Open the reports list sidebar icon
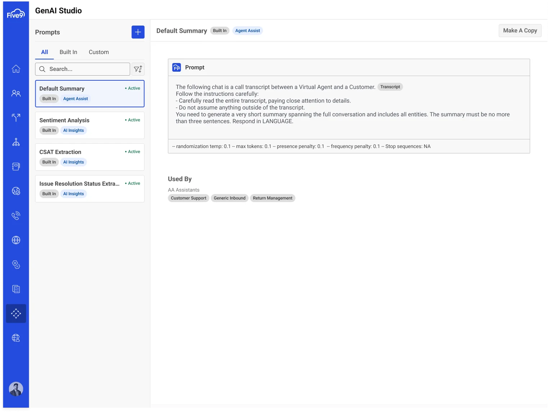 tap(16, 289)
